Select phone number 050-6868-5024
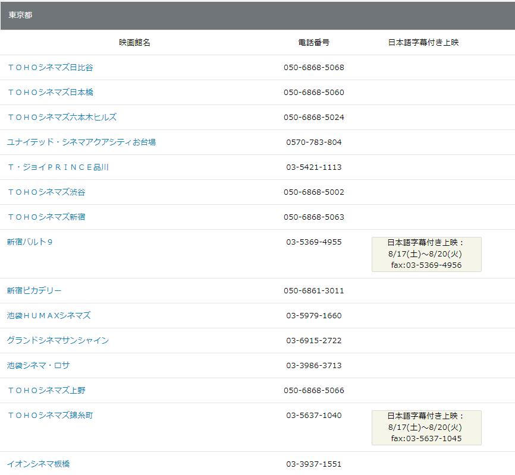The width and height of the screenshot is (515, 475). 313,117
